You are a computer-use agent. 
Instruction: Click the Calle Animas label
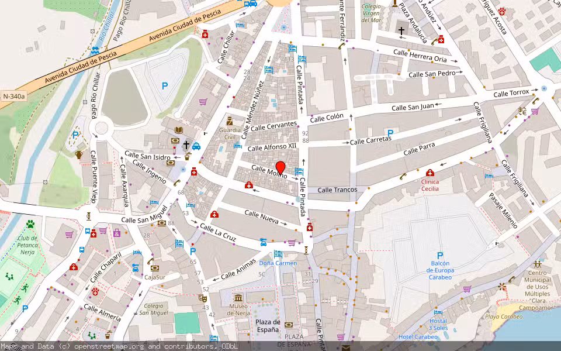(x=238, y=269)
